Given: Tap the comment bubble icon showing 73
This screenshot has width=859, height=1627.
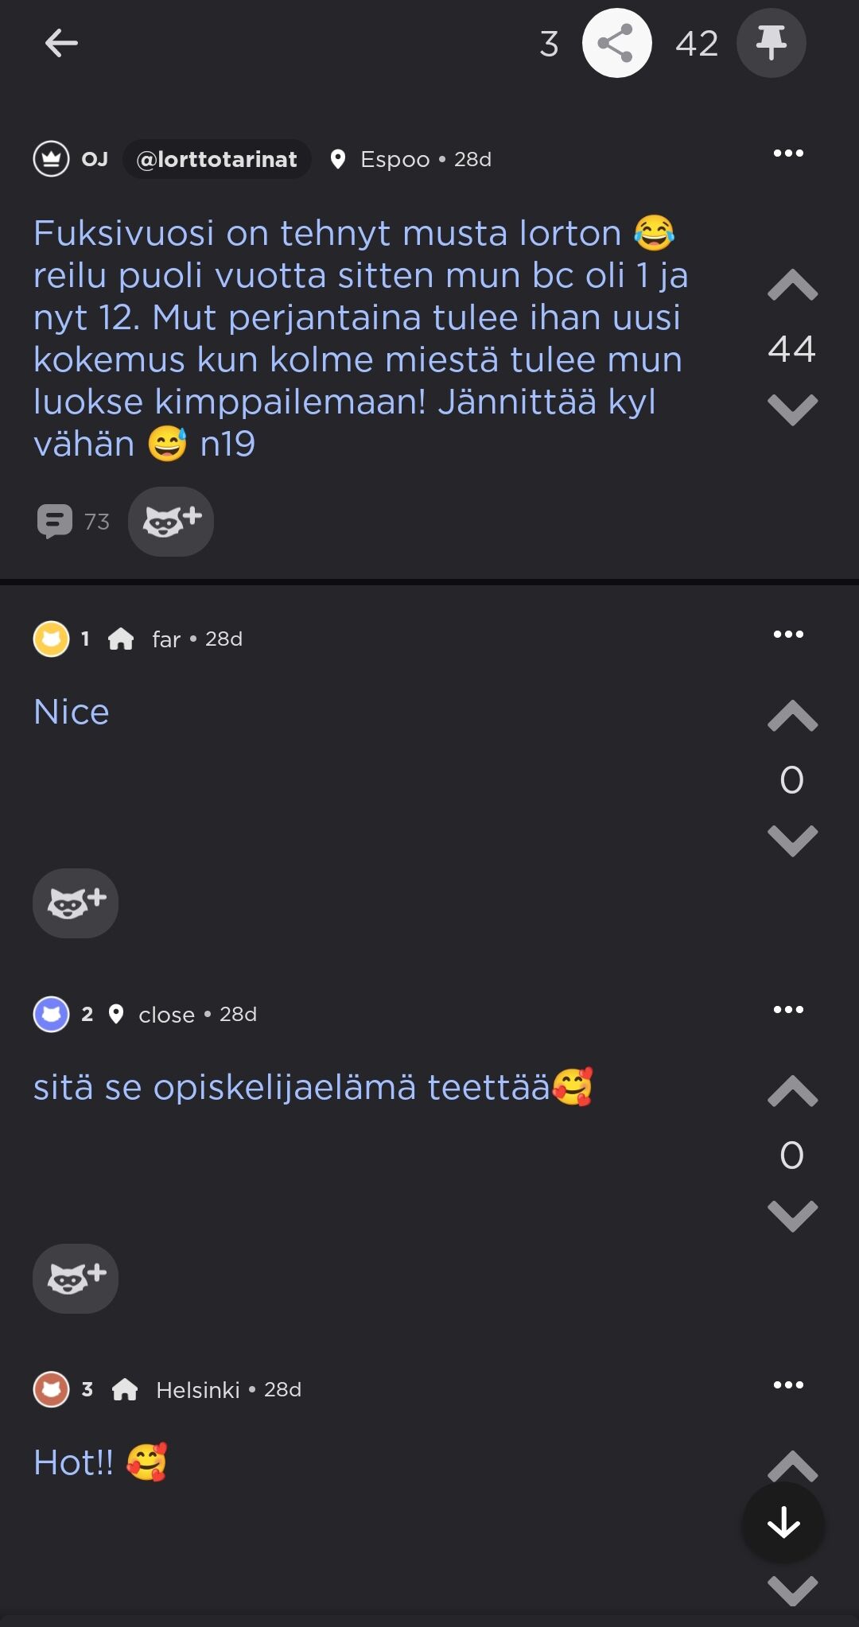Looking at the screenshot, I should click(54, 522).
